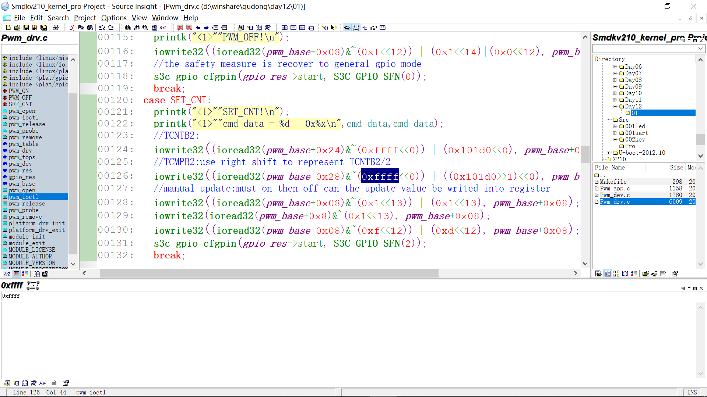Image resolution: width=707 pixels, height=397 pixels.
Task: Toggle the highlighted project window toolbar button
Action: 608,273
